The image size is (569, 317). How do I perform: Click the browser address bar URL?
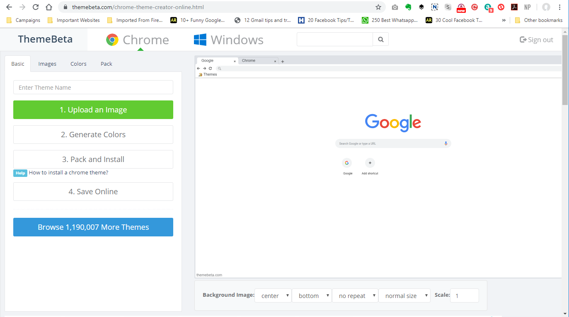138,7
